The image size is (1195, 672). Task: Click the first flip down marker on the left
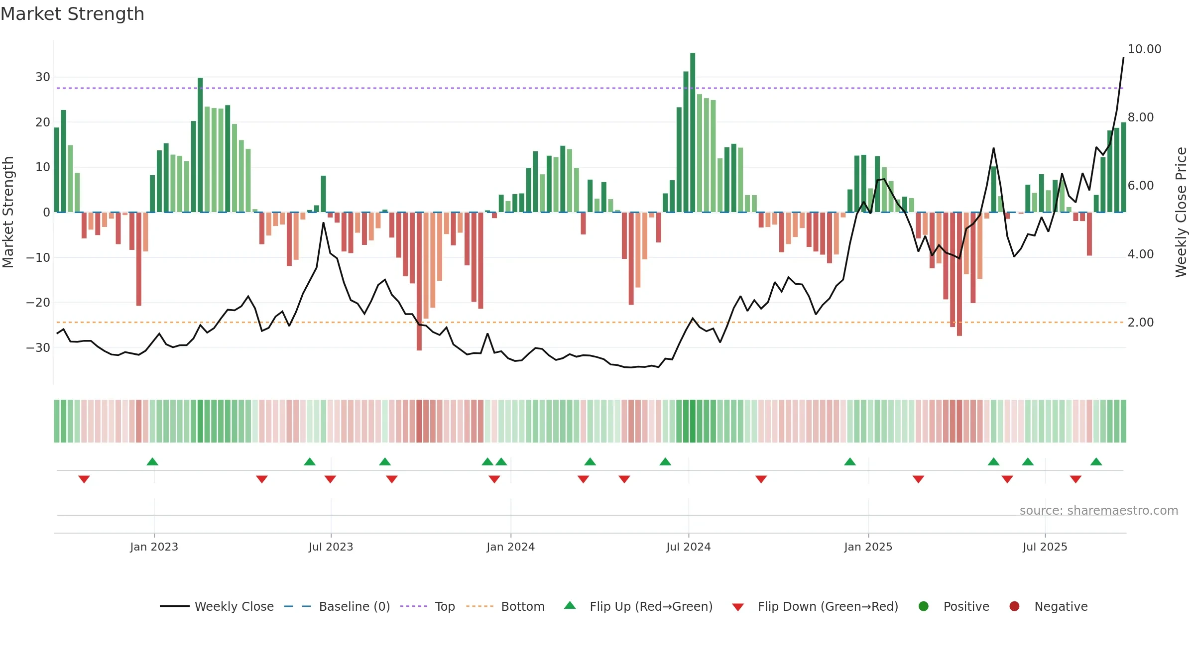tap(84, 479)
